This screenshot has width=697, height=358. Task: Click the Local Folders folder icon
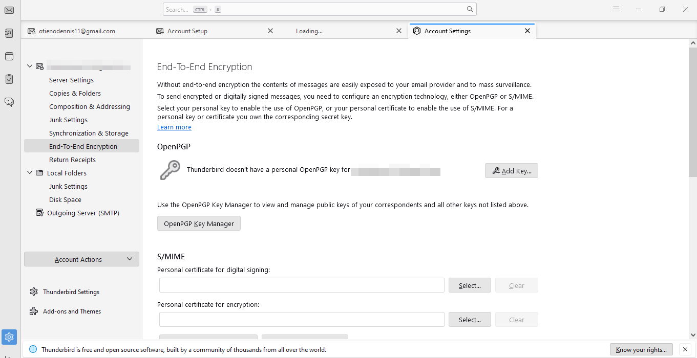[39, 173]
